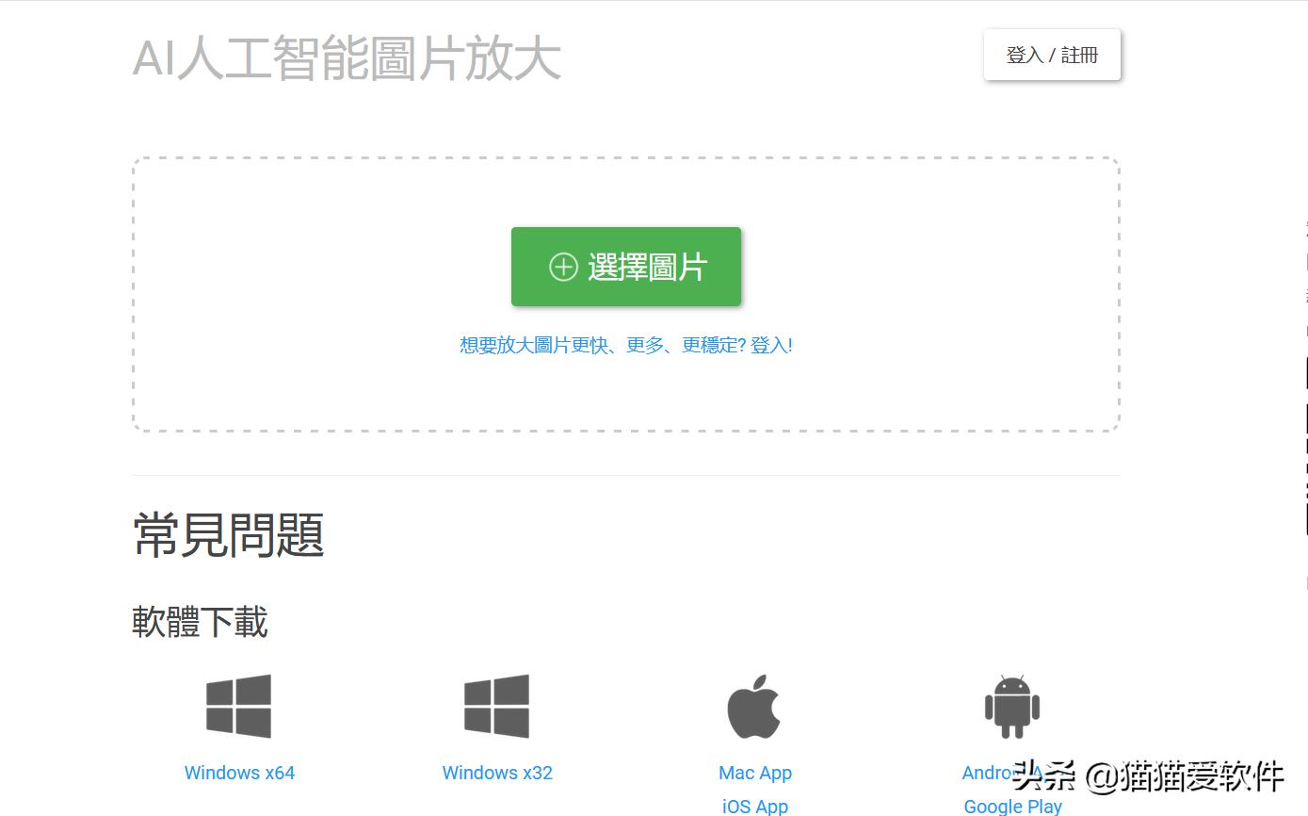Click the green 選擇圖片 button
This screenshot has height=816, width=1308.
(x=625, y=267)
